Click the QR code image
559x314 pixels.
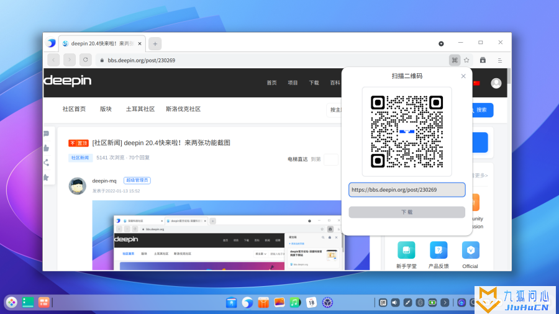coord(407,132)
